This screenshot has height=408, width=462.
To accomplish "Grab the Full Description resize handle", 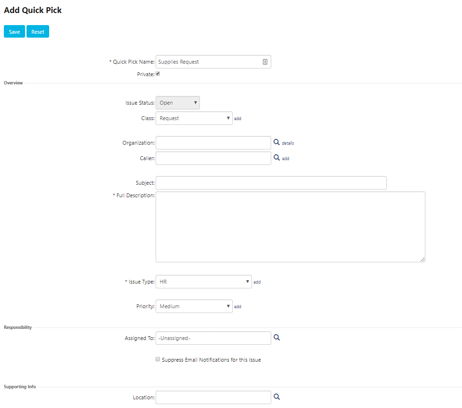I will pos(422,259).
